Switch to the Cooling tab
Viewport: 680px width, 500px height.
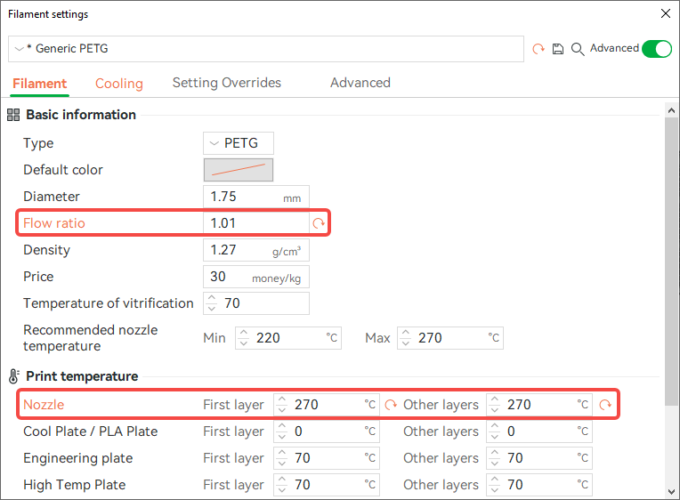[119, 84]
